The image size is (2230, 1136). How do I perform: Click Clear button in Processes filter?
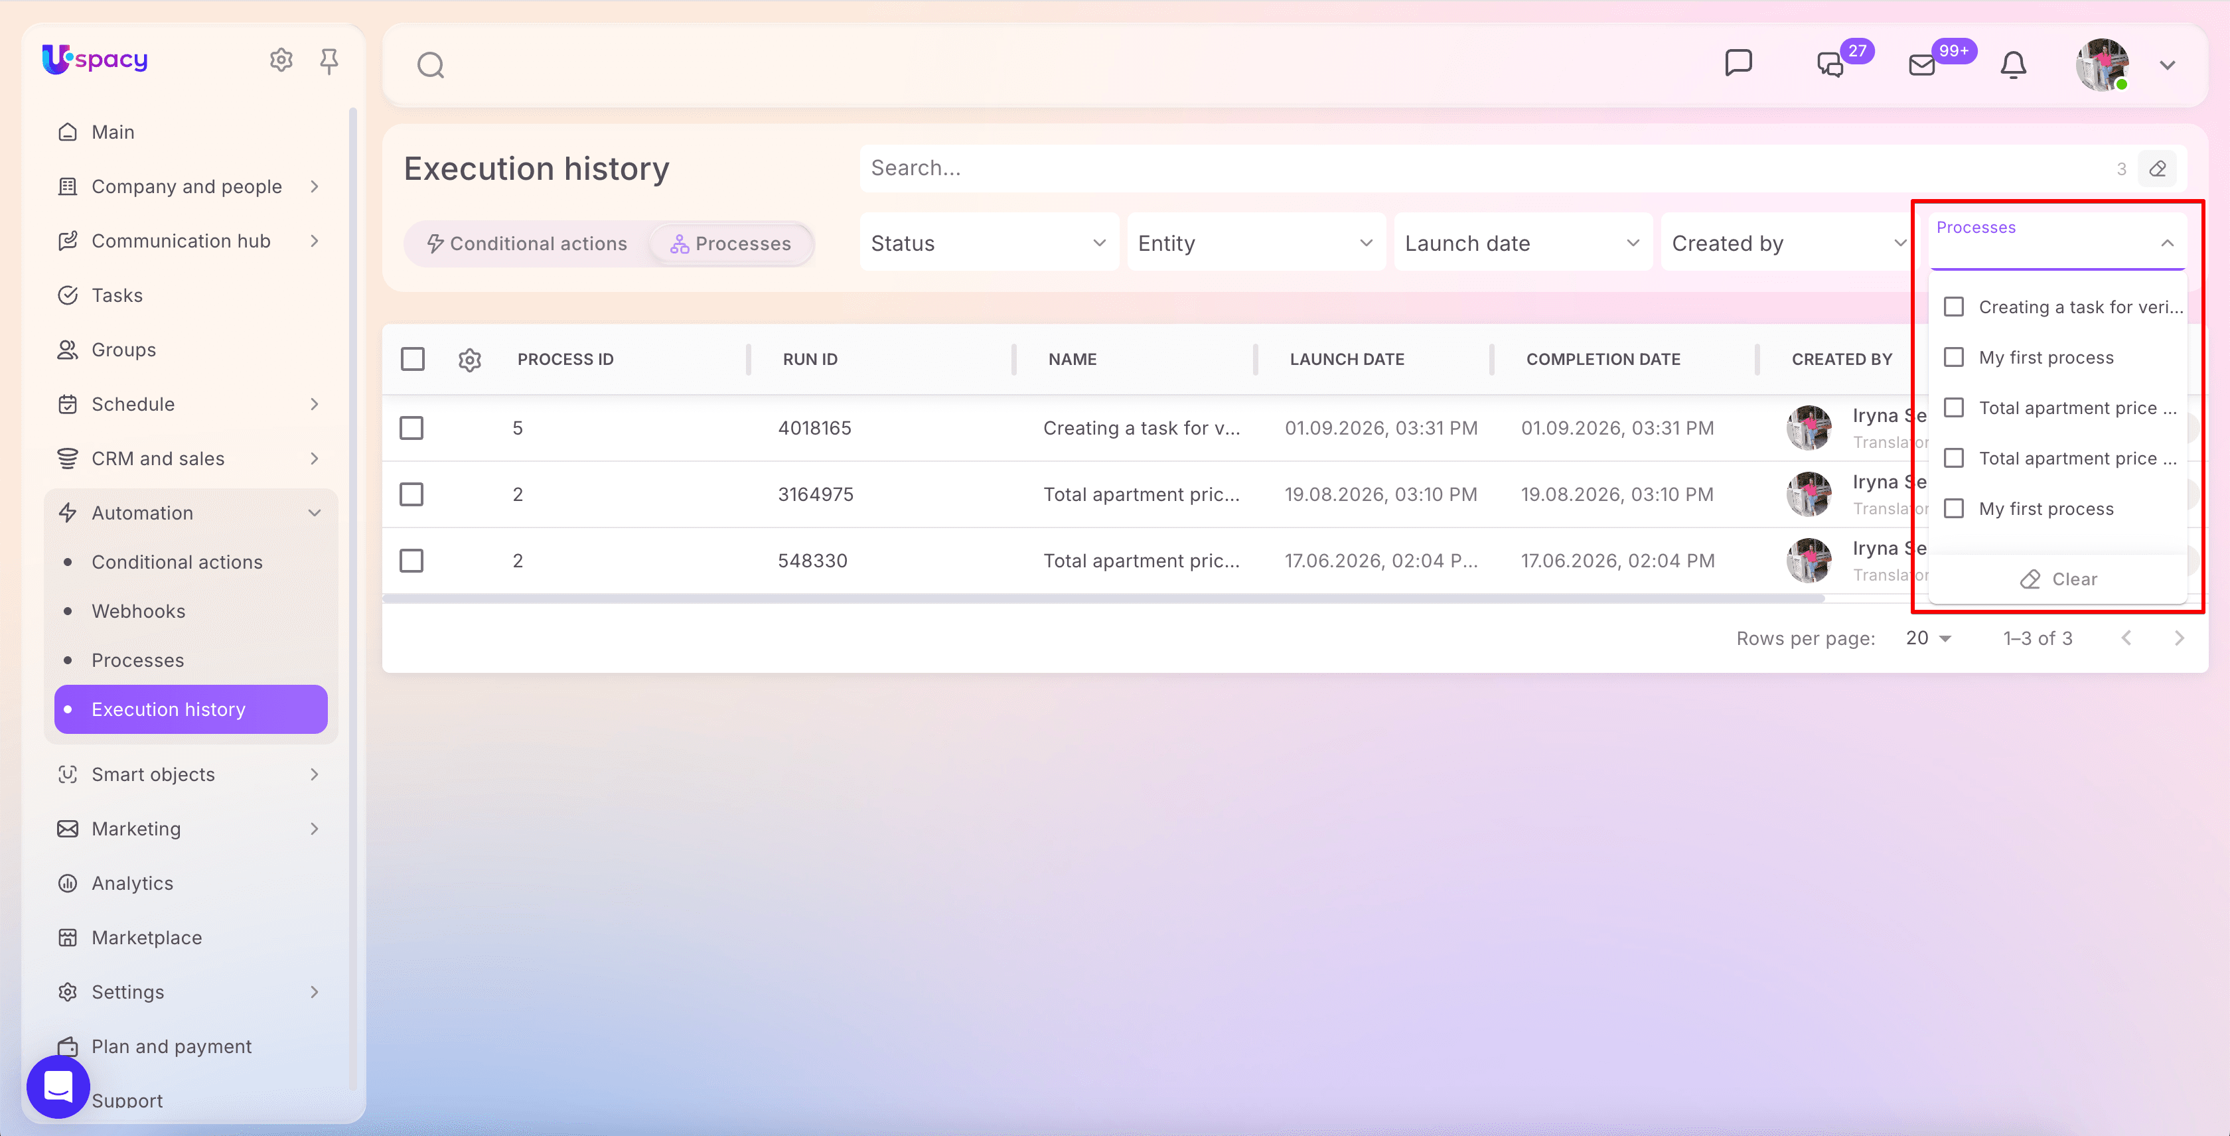(x=2057, y=580)
